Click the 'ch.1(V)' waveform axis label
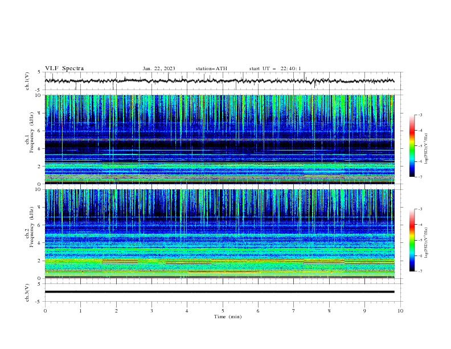 (x=27, y=81)
